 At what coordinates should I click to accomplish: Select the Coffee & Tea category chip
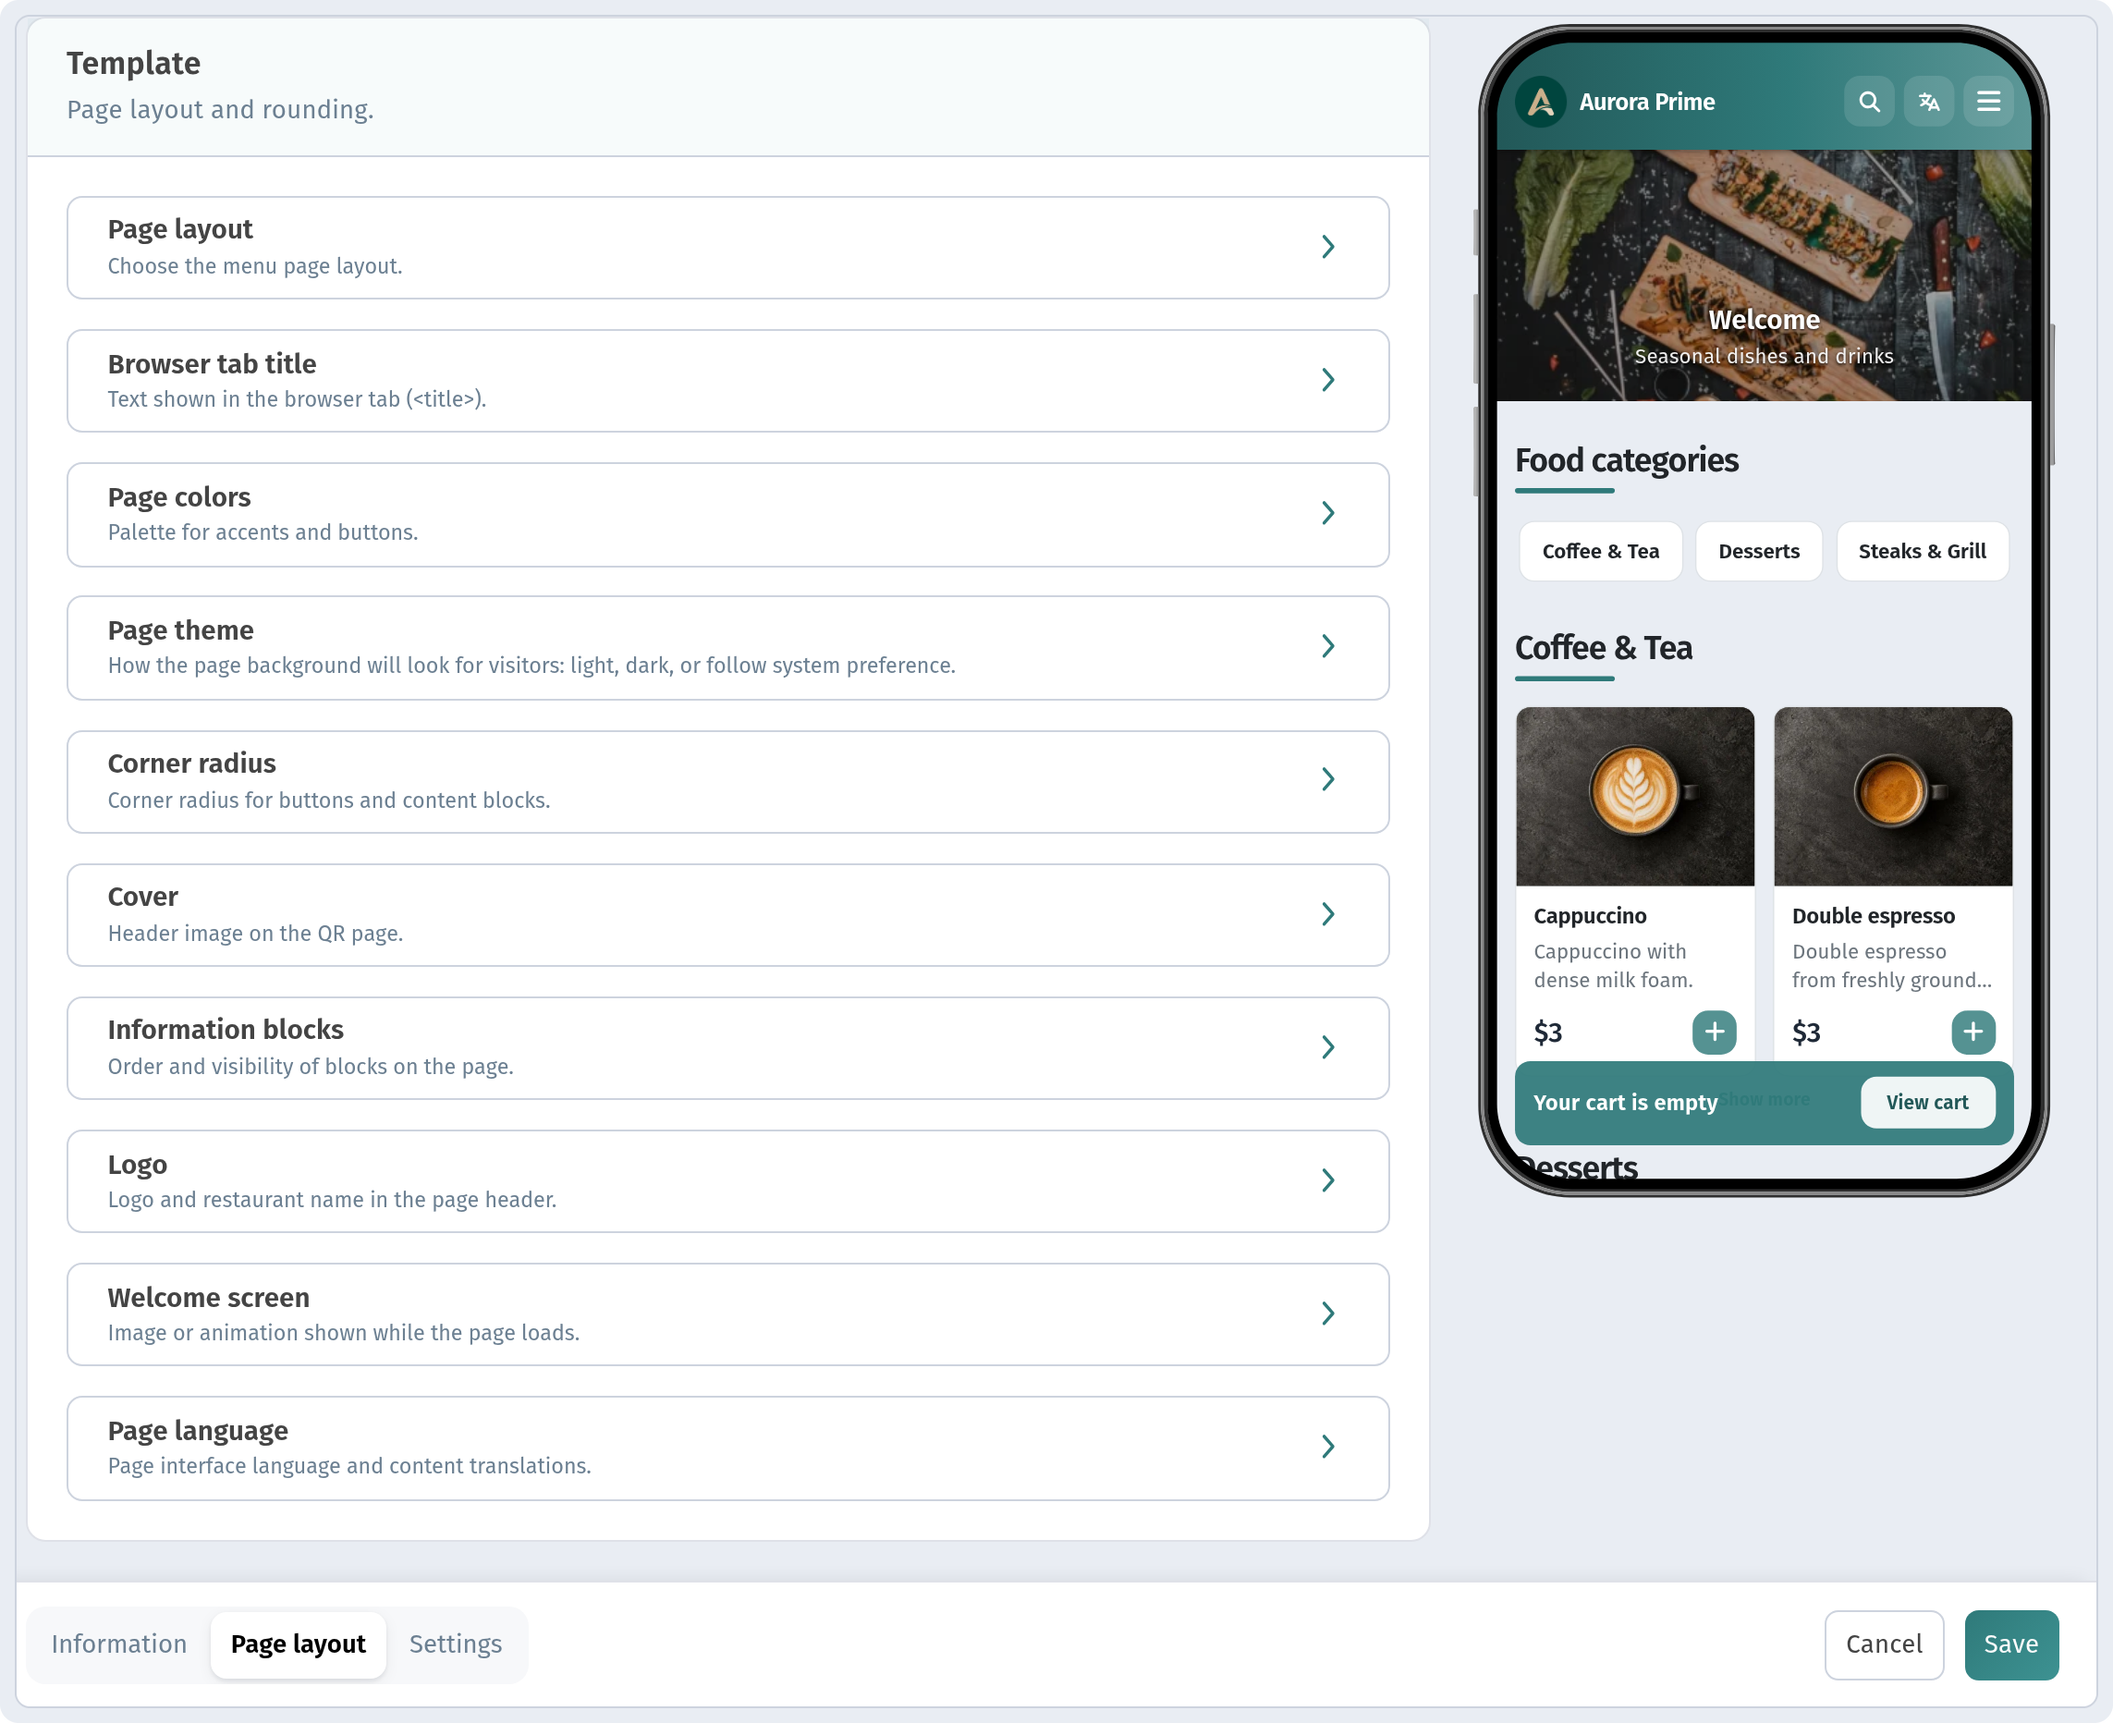(x=1600, y=551)
